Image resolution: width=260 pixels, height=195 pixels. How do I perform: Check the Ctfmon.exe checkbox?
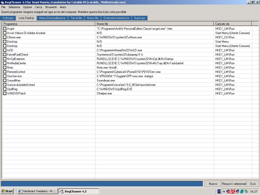pyautogui.click(x=5, y=37)
